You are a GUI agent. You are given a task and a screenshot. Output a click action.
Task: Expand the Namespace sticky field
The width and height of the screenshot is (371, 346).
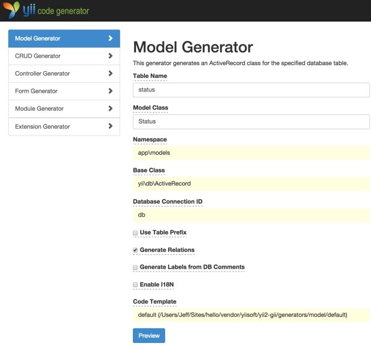pyautogui.click(x=251, y=153)
